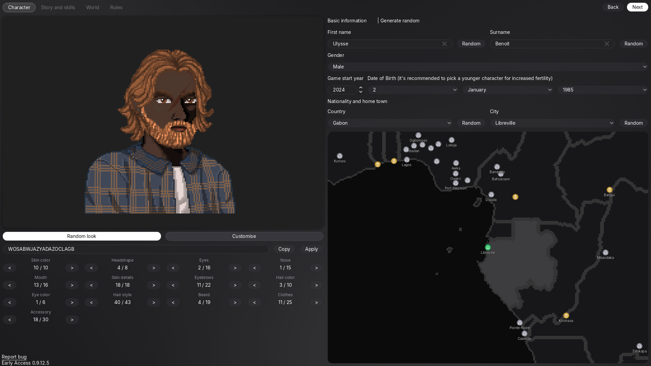Open the Rules tab
651x366 pixels.
[116, 7]
